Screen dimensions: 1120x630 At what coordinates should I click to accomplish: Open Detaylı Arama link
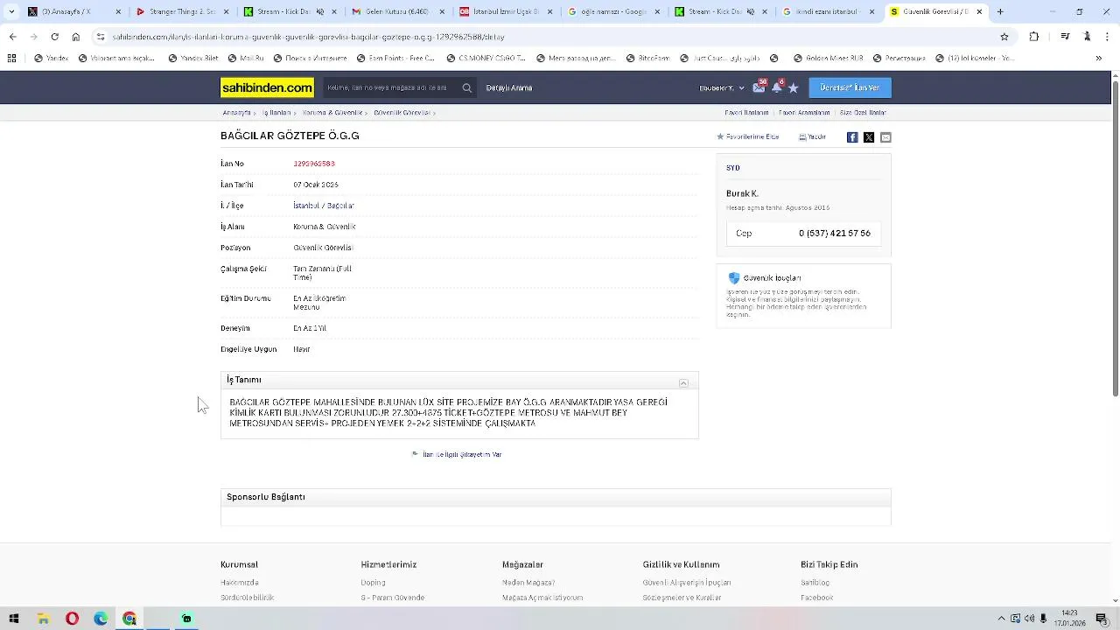point(509,87)
